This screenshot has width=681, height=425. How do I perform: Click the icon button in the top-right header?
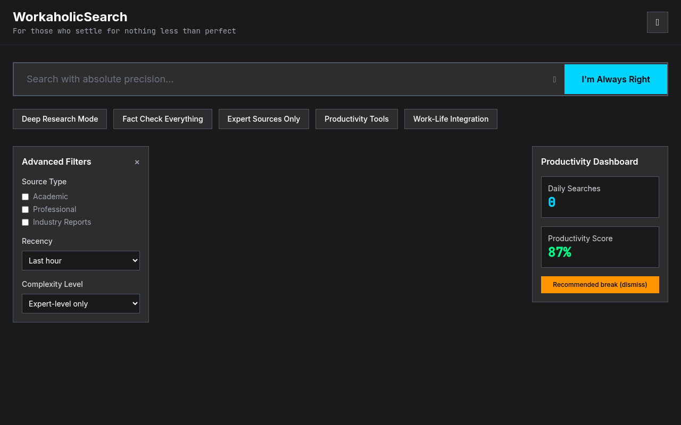(x=657, y=22)
